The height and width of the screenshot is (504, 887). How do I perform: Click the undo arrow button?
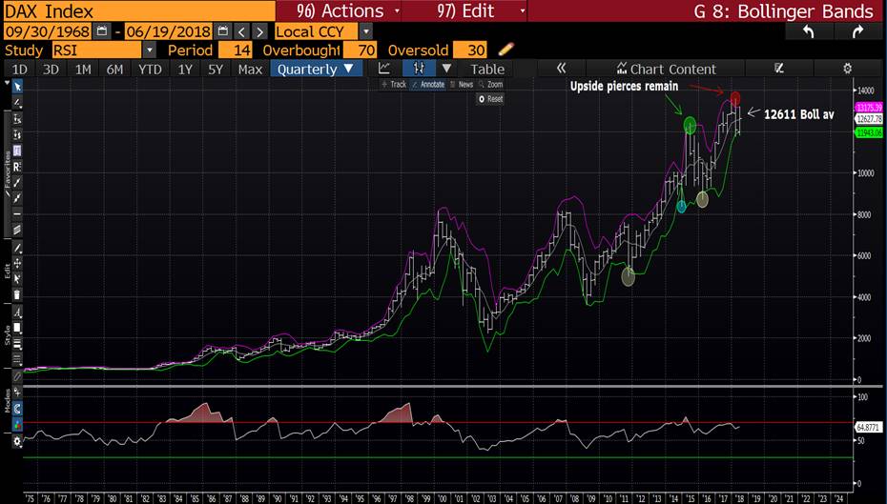pyautogui.click(x=809, y=31)
